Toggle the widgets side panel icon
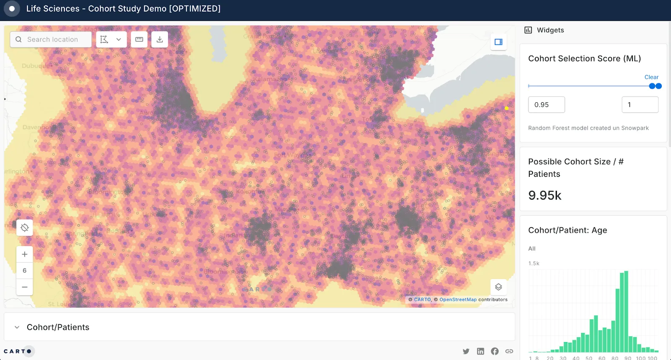The height and width of the screenshot is (360, 671). coord(498,42)
